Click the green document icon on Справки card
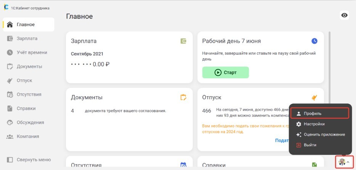356x170 pixels. pyautogui.click(x=314, y=165)
